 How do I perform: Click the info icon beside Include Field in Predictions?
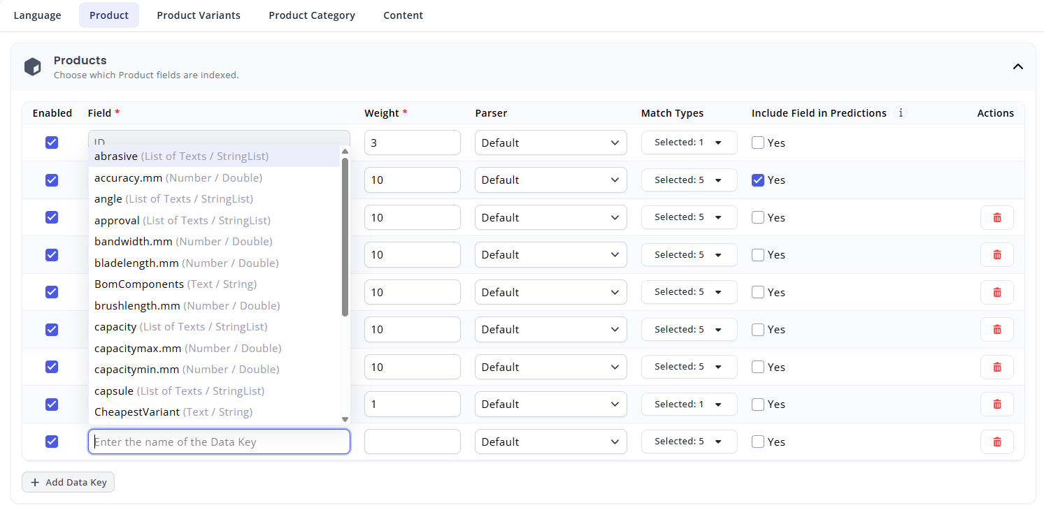tap(901, 112)
